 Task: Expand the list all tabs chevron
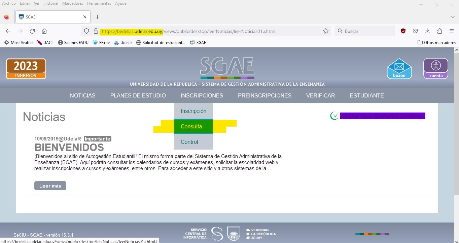click(453, 17)
